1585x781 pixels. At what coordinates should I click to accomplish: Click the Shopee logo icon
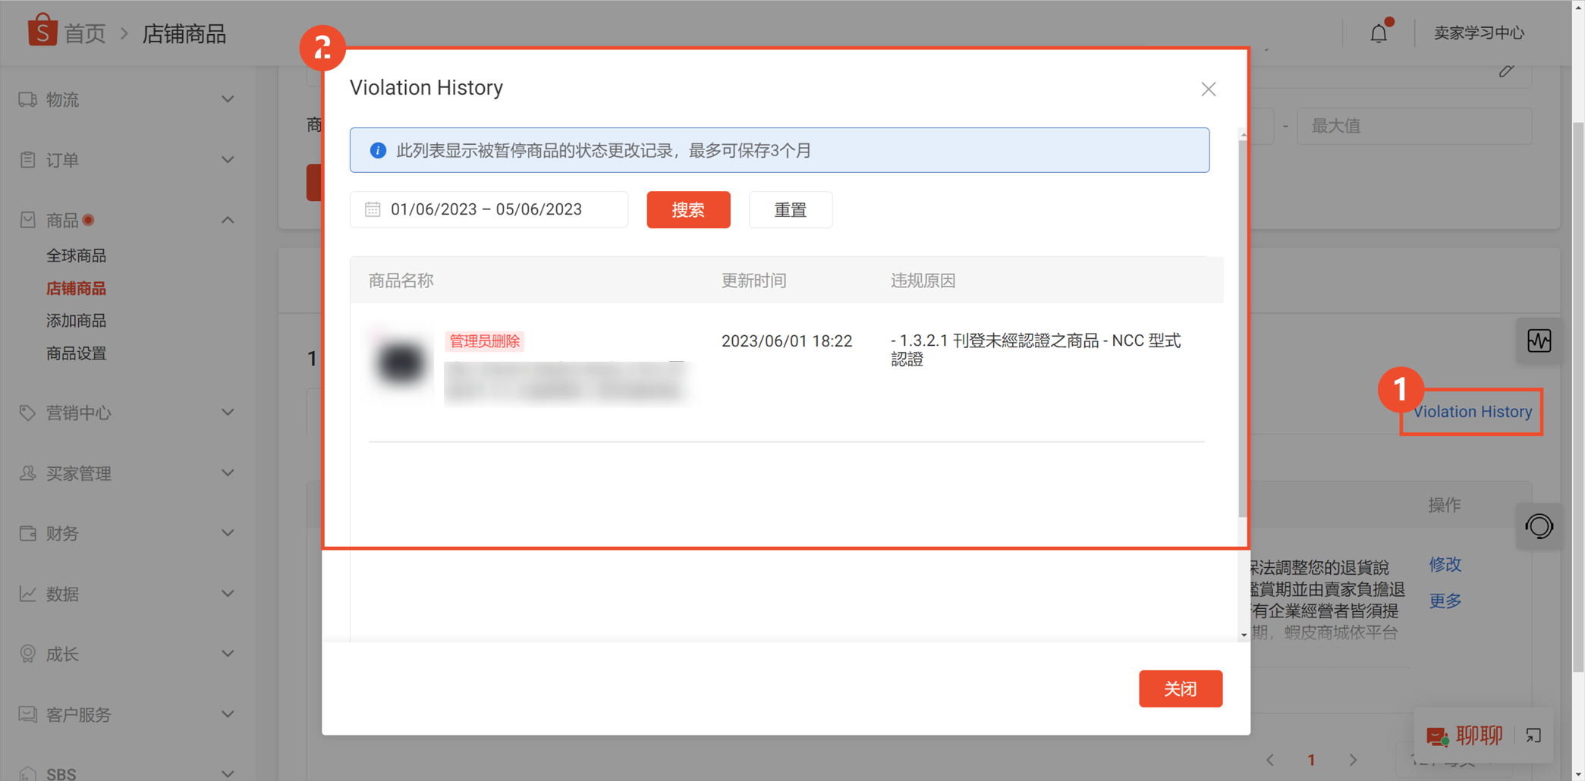pos(42,31)
